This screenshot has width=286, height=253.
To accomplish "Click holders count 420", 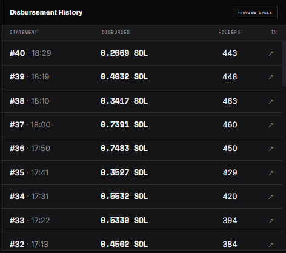I will pos(230,196).
